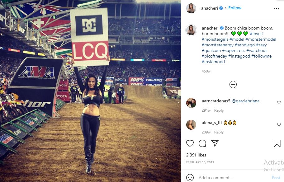
Task: Reply to alena_s_fit's comment
Action: pos(219,132)
